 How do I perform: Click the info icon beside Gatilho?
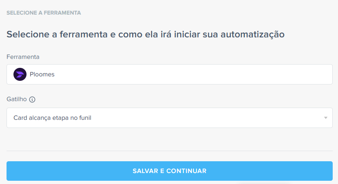32,100
